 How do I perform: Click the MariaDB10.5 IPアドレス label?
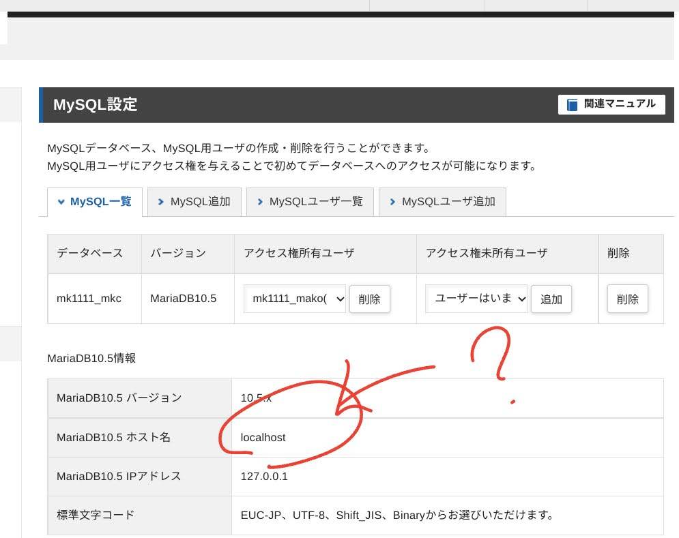click(x=119, y=477)
